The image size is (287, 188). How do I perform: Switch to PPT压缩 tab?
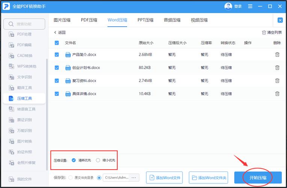click(x=145, y=20)
